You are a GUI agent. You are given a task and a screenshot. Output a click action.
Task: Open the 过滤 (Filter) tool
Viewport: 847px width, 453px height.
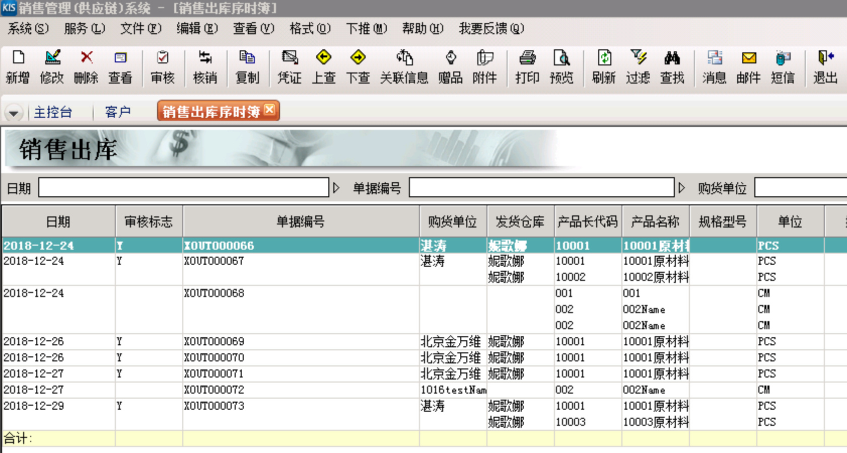(638, 67)
